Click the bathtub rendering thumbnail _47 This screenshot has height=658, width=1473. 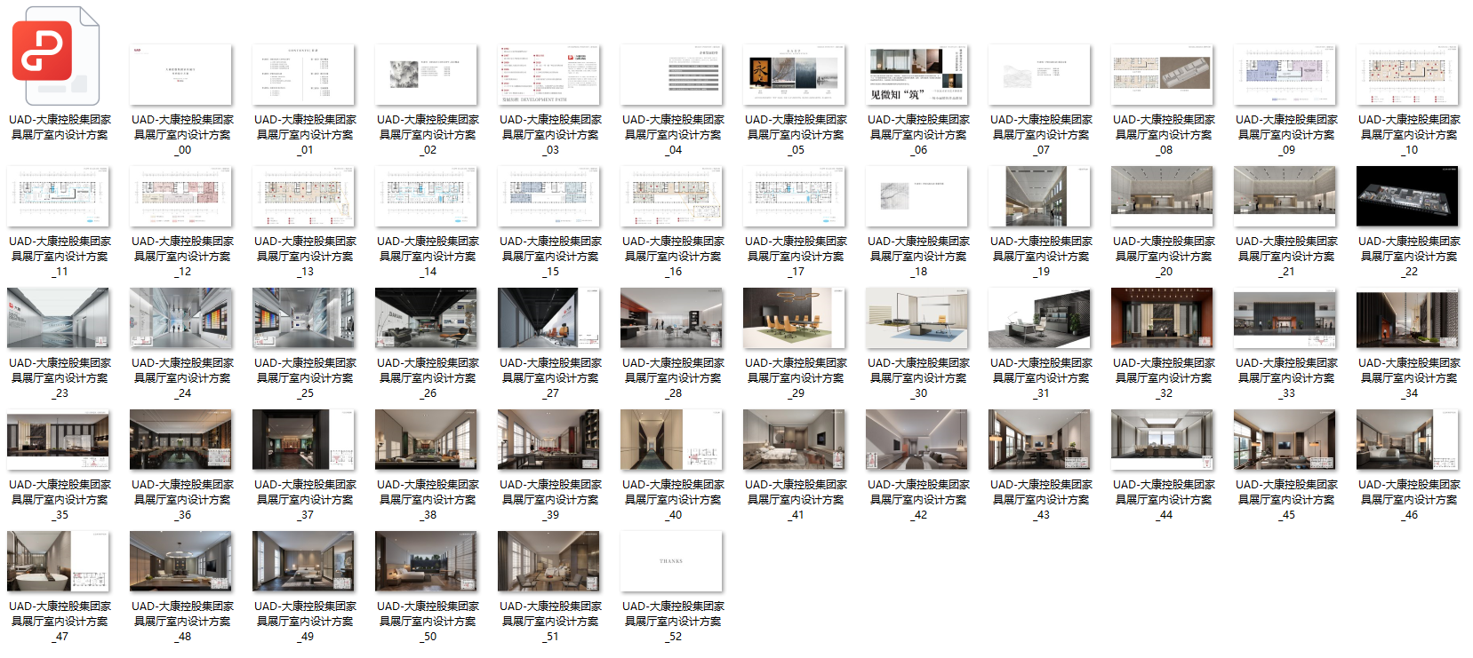58,561
